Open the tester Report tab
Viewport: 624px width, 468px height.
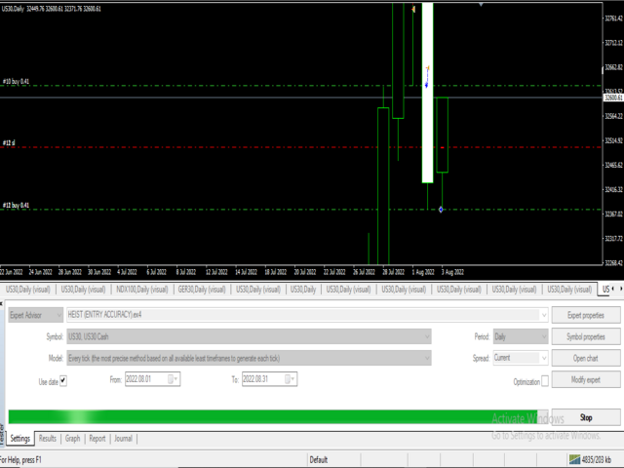[97, 439]
